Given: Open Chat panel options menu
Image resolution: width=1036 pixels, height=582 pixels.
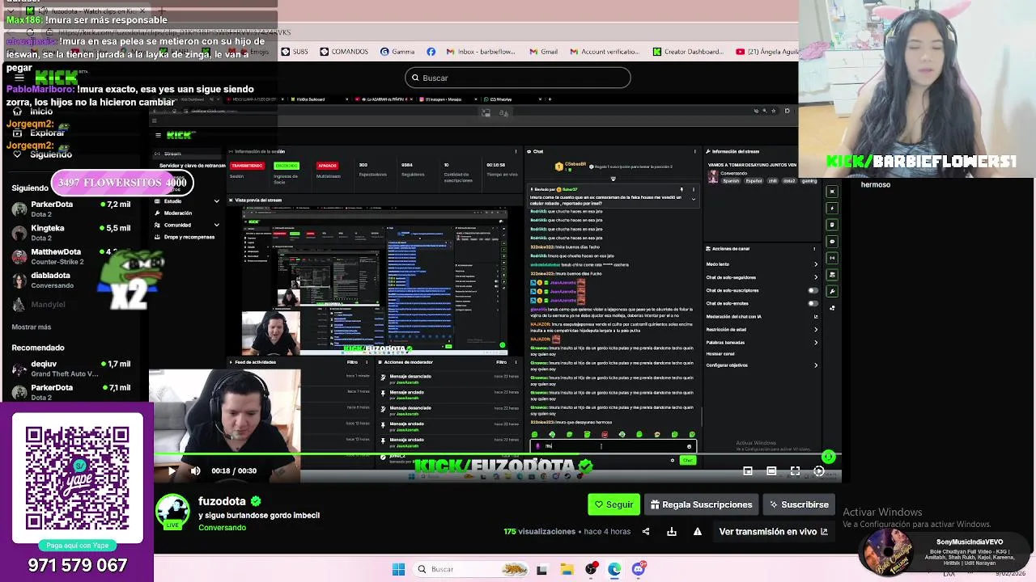Looking at the screenshot, I should (x=694, y=151).
